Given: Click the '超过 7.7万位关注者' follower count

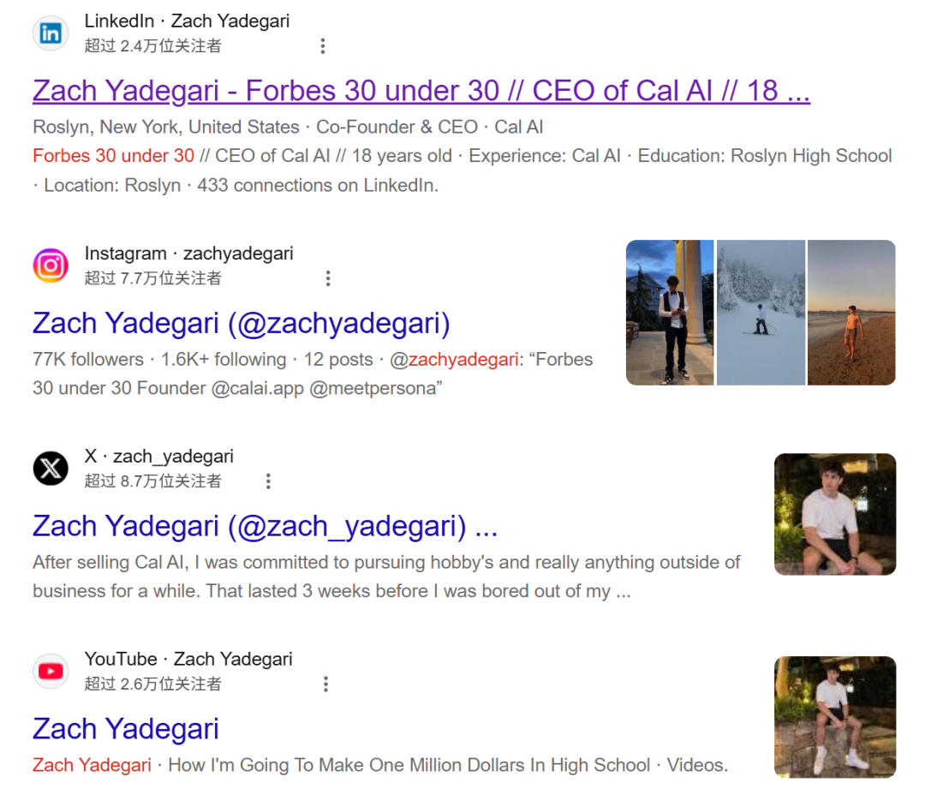Looking at the screenshot, I should pyautogui.click(x=152, y=278).
